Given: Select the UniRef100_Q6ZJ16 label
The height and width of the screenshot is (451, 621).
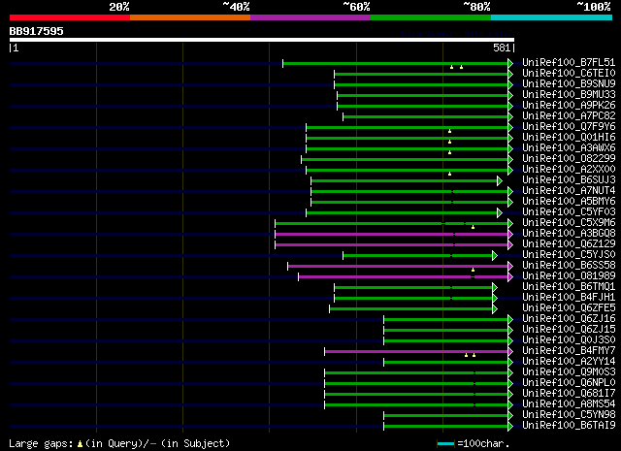Looking at the screenshot, I should point(569,318).
